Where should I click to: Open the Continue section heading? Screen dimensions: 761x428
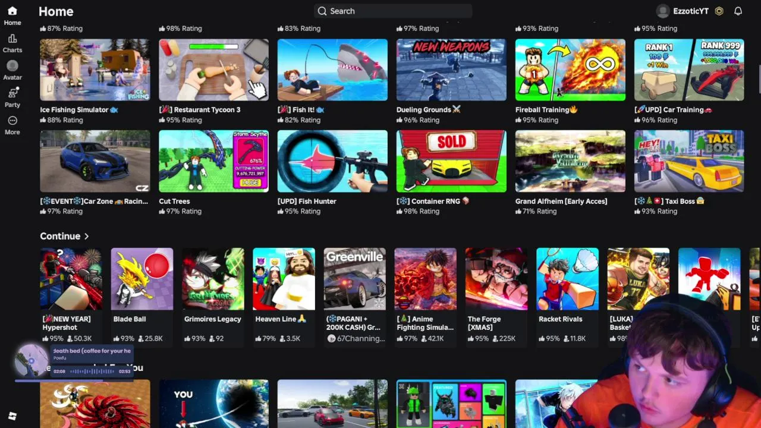[x=60, y=237]
